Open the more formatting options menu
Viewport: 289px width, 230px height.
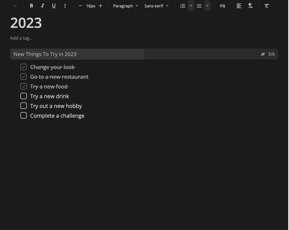65,6
